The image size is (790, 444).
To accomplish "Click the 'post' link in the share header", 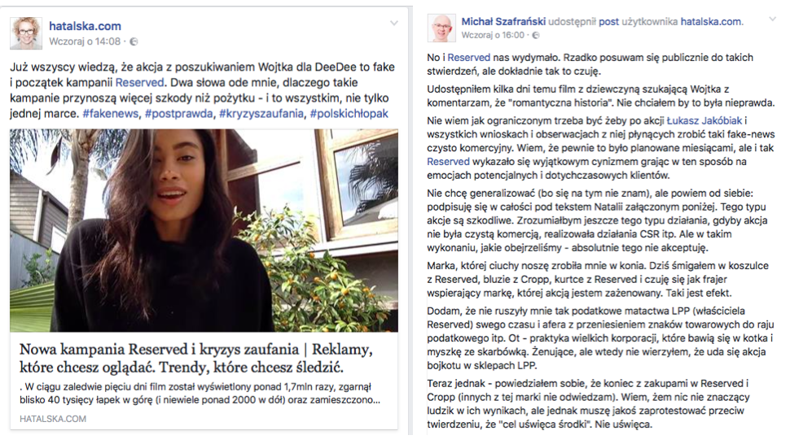I will tap(608, 21).
